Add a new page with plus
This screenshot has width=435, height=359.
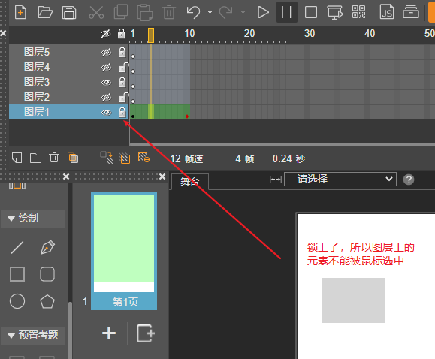(x=109, y=333)
